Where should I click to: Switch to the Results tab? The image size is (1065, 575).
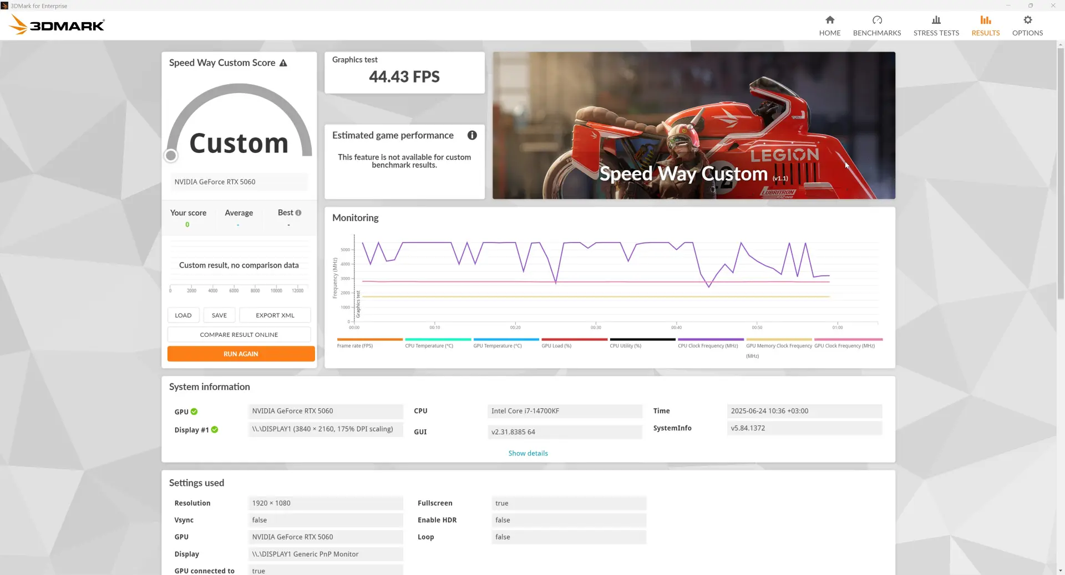(x=986, y=25)
